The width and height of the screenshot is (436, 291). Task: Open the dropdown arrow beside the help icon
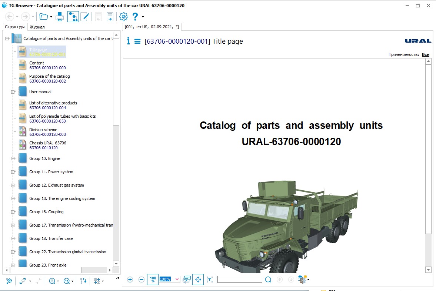[143, 17]
